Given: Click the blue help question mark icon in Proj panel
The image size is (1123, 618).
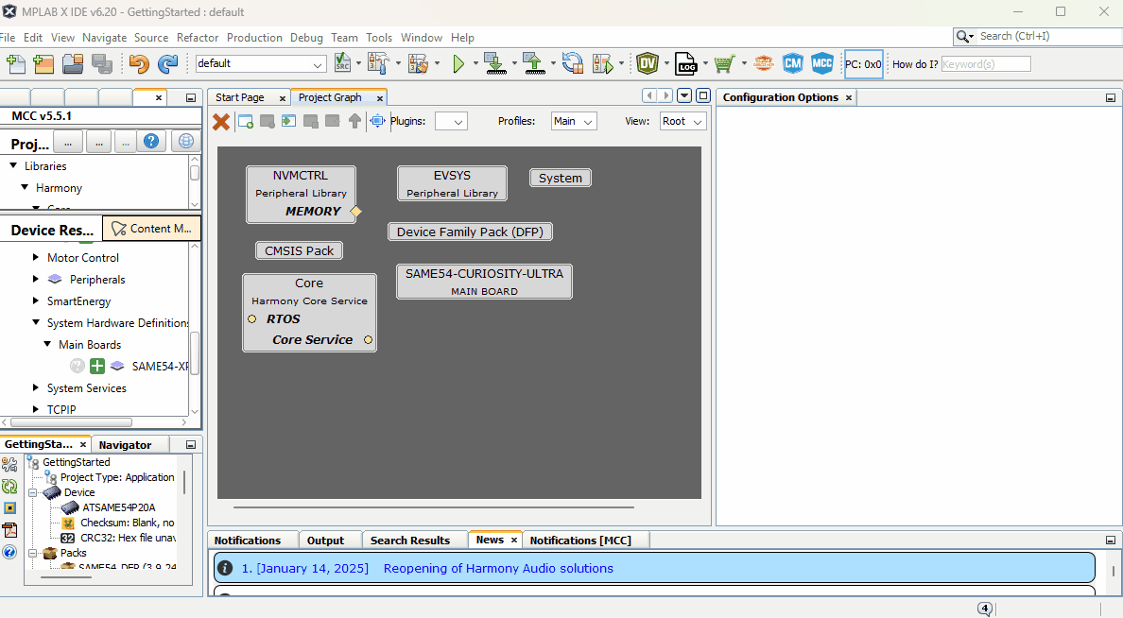Looking at the screenshot, I should 151,141.
